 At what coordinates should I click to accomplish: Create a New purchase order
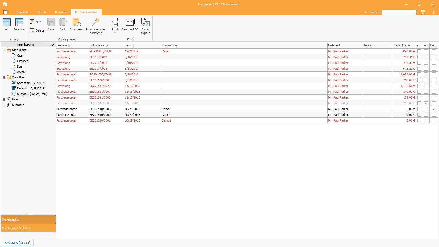pyautogui.click(x=36, y=22)
